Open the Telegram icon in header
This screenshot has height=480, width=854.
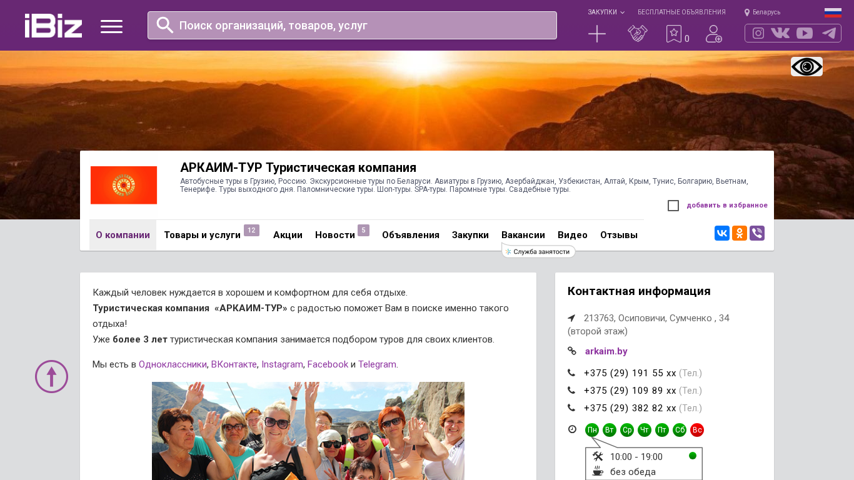[x=829, y=33]
